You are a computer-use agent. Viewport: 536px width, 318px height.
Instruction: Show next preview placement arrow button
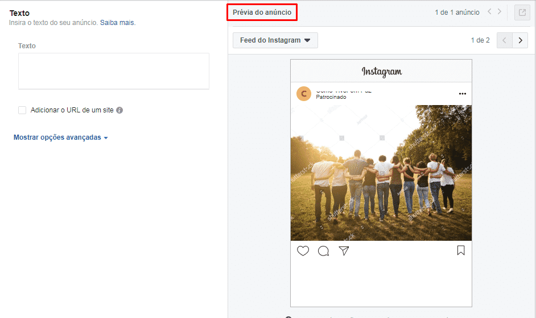click(x=520, y=40)
